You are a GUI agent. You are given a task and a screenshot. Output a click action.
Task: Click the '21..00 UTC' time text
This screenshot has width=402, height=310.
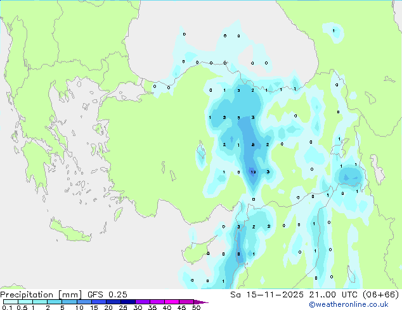pyautogui.click(x=333, y=295)
